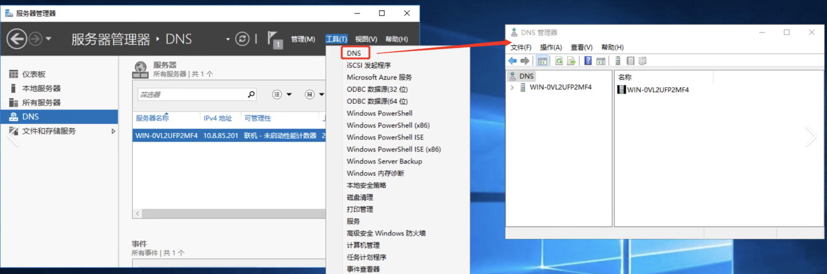The width and height of the screenshot is (827, 274).
Task: Select server row WIN-0VL2UFP2MF4 in Server Manager
Action: (229, 136)
